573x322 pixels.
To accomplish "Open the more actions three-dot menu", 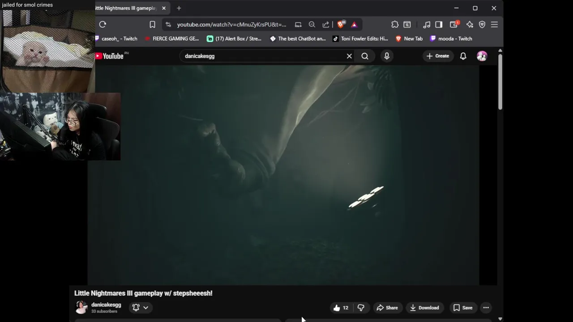I will (x=486, y=308).
